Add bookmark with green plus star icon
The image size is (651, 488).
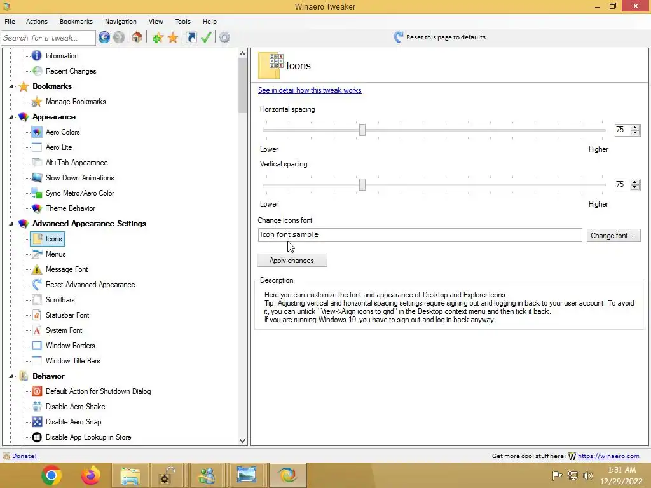158,37
